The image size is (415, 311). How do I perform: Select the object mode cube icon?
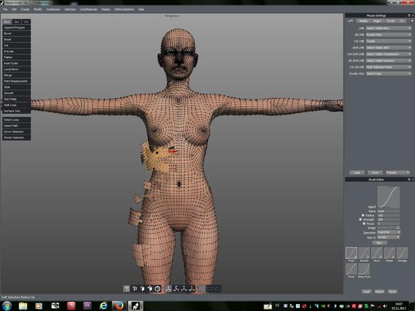point(158,288)
